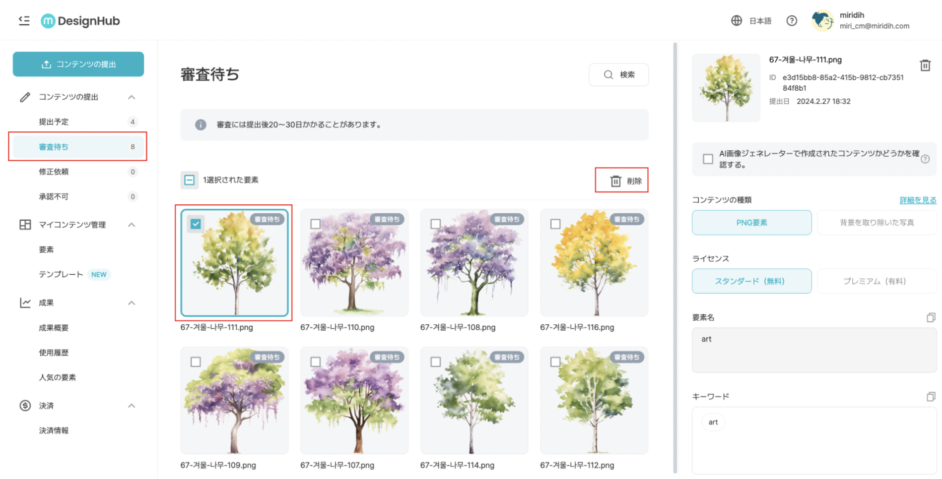Image resolution: width=942 pixels, height=479 pixels.
Task: Collapse the マイコンテンツ管理 section
Action: pyautogui.click(x=132, y=225)
